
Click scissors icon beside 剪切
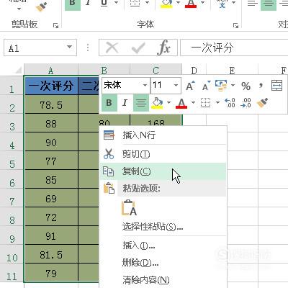[109, 154]
